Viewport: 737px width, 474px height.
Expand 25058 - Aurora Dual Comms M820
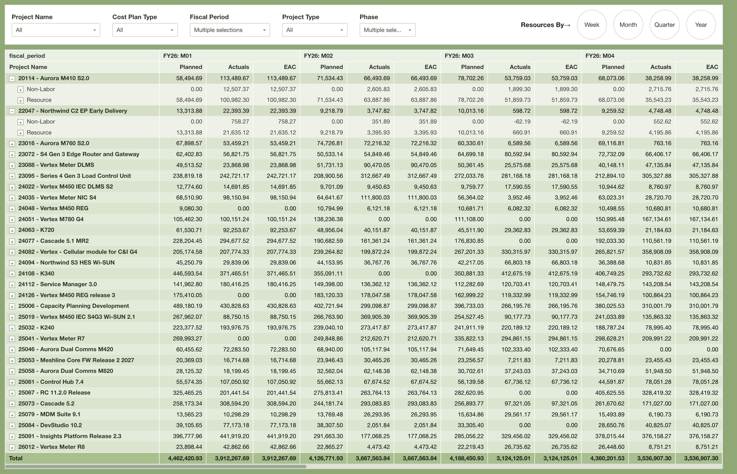pyautogui.click(x=12, y=372)
